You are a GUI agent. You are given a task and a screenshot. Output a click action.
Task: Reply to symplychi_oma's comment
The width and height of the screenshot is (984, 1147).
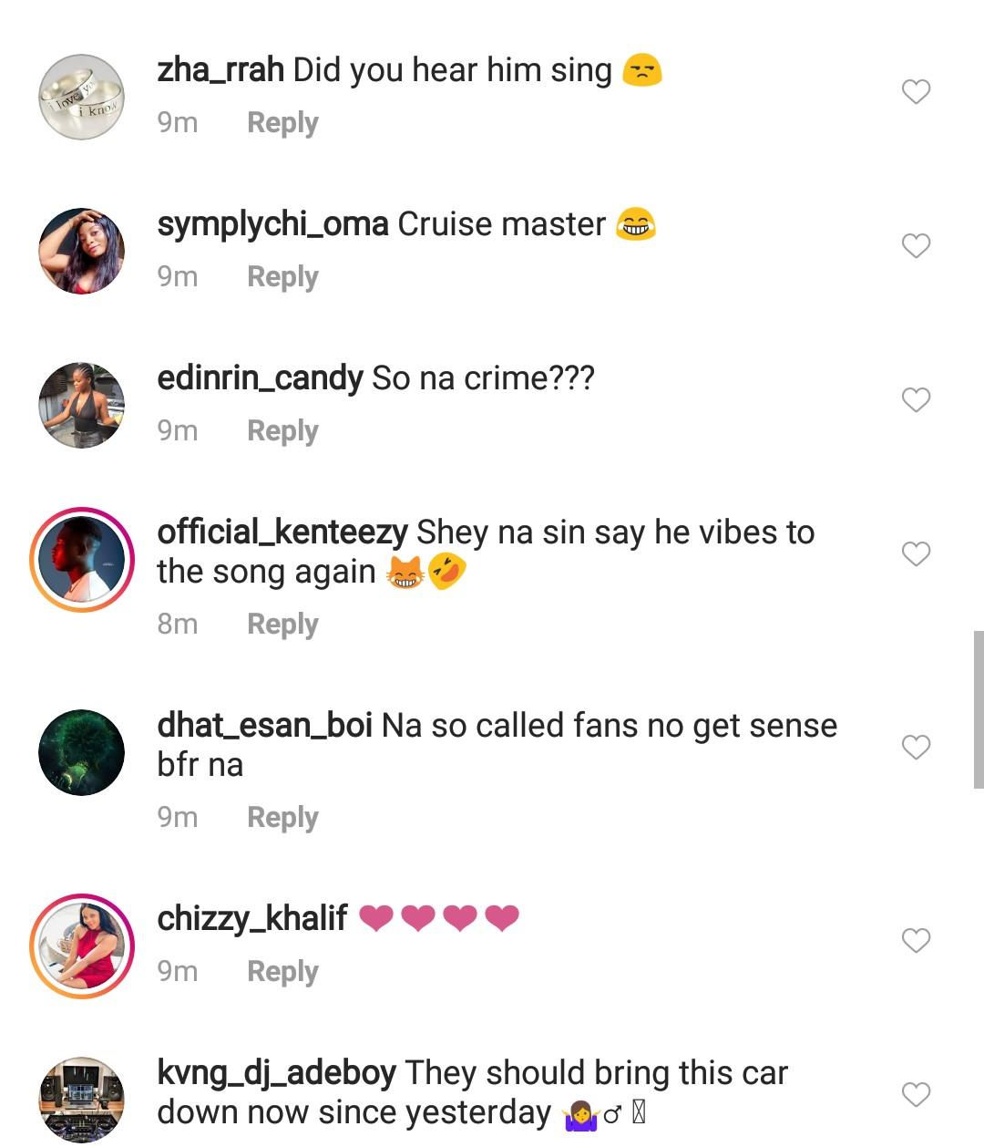click(x=282, y=277)
